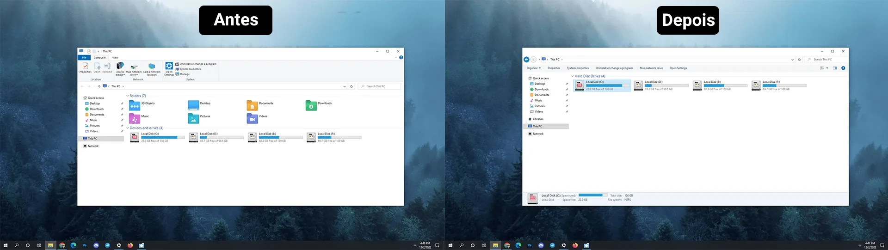Collapse the Devices and drives (4) group
888x250 pixels.
128,128
